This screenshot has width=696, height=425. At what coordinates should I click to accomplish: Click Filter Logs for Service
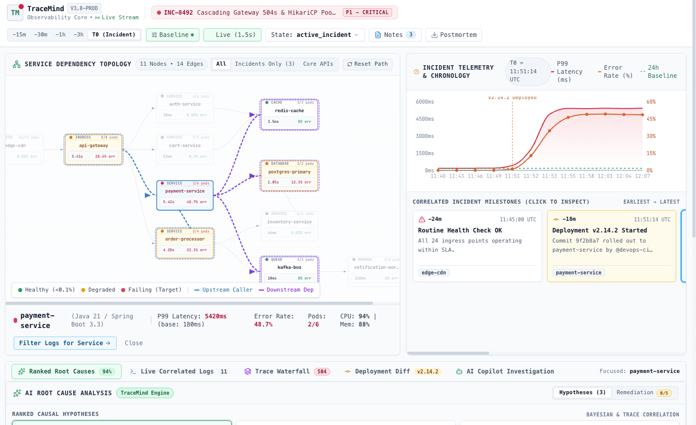point(65,343)
